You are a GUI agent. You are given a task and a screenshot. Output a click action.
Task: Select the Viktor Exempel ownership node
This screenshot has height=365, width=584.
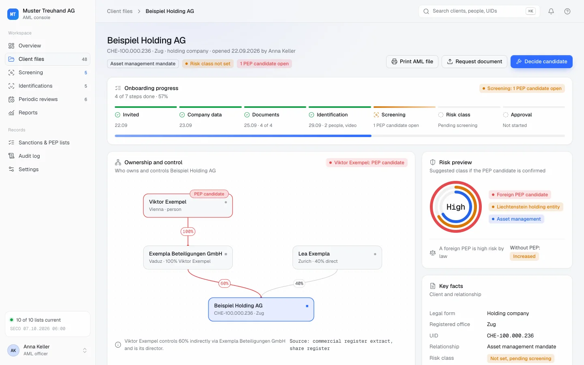pos(188,206)
